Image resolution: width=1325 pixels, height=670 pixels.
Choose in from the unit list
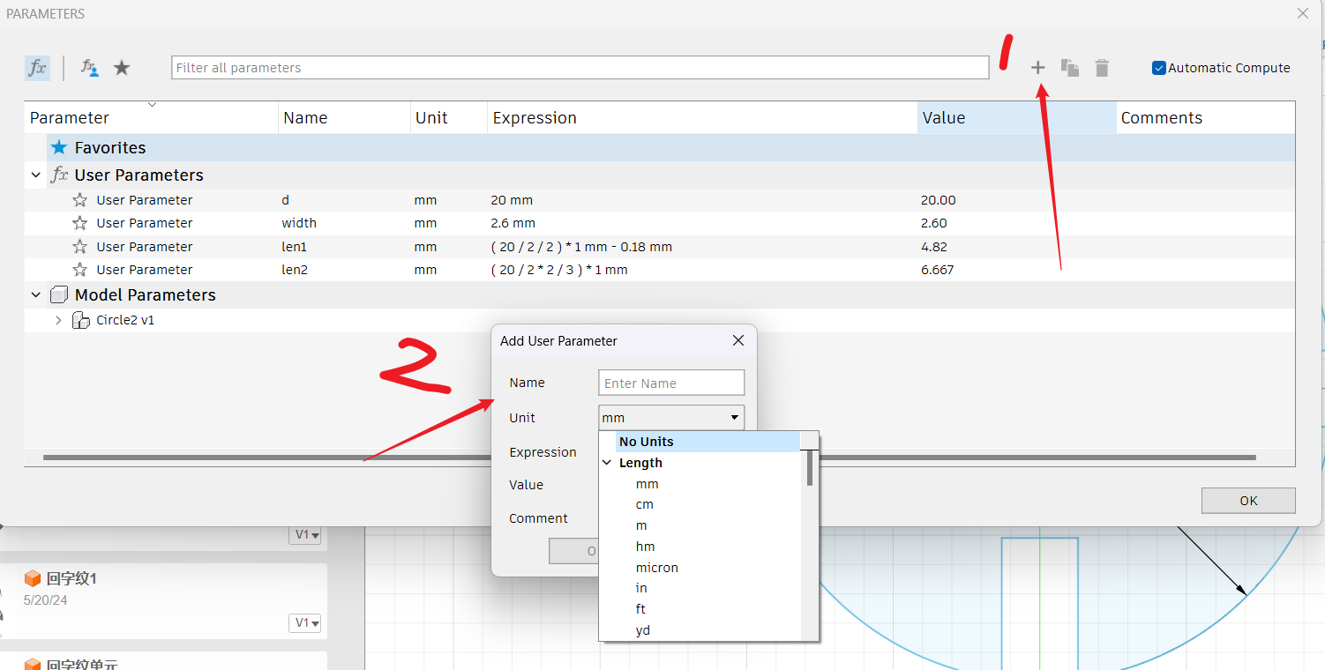click(x=641, y=588)
